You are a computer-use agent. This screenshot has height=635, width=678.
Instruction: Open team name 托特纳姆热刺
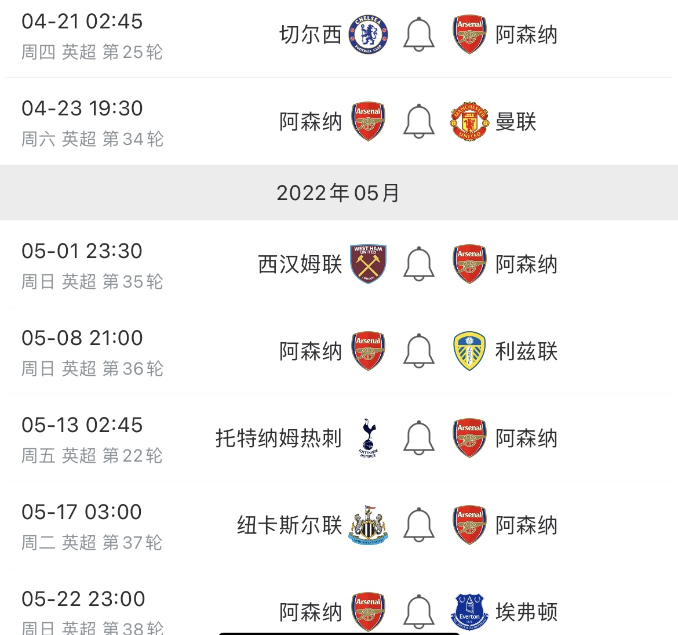click(x=279, y=438)
